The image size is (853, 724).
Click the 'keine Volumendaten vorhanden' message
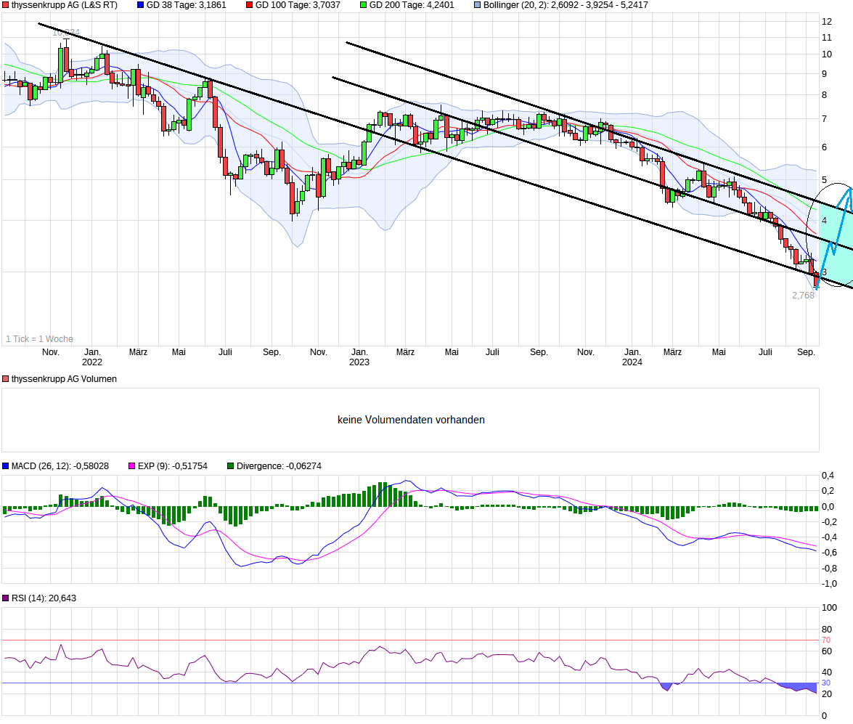(411, 420)
